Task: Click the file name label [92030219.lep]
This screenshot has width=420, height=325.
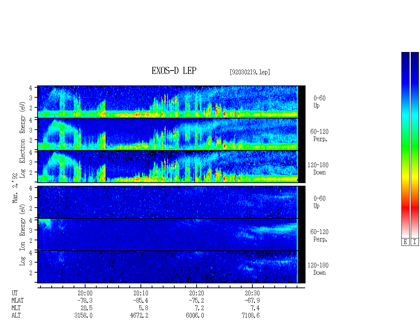Action: coord(250,72)
